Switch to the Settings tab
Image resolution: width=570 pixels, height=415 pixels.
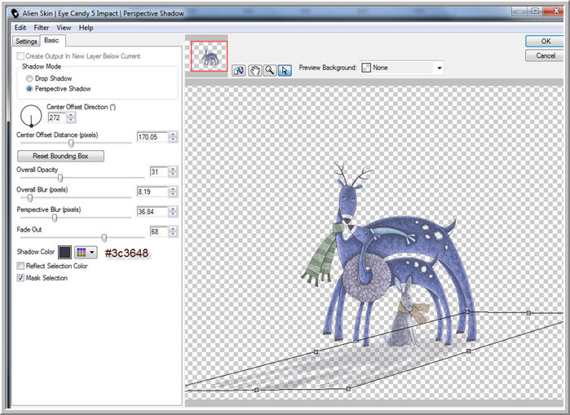pyautogui.click(x=26, y=42)
